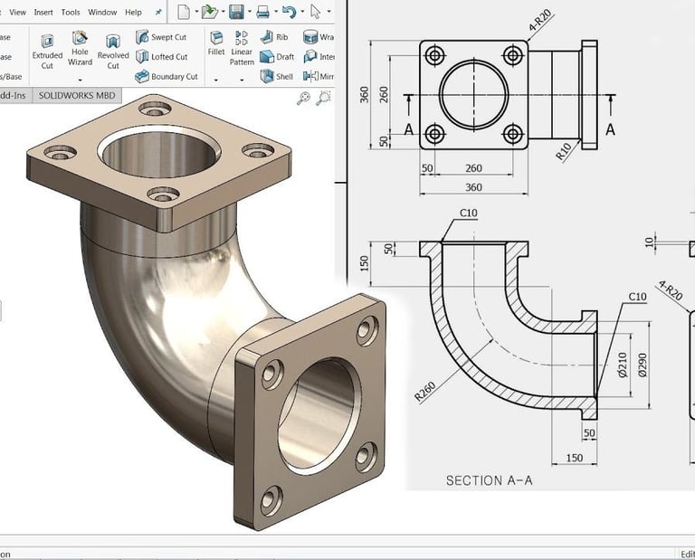The height and width of the screenshot is (560, 695).
Task: Open the Tools menu
Action: (71, 13)
